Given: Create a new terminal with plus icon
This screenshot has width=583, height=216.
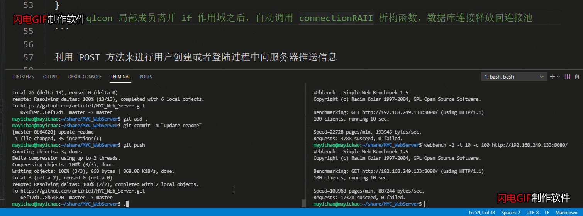Looking at the screenshot, I should click(552, 77).
